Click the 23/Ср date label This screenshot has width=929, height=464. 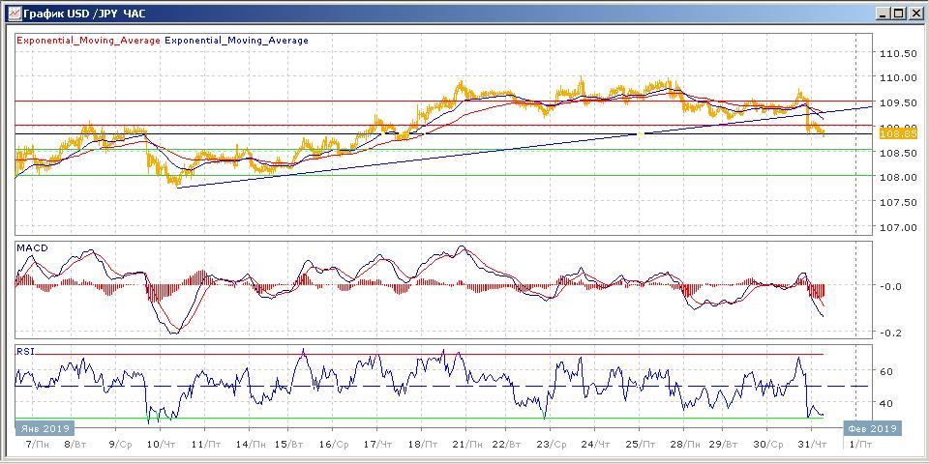pos(551,445)
